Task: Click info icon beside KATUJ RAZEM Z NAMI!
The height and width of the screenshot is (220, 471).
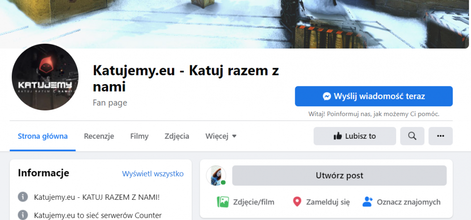Action: [23, 197]
